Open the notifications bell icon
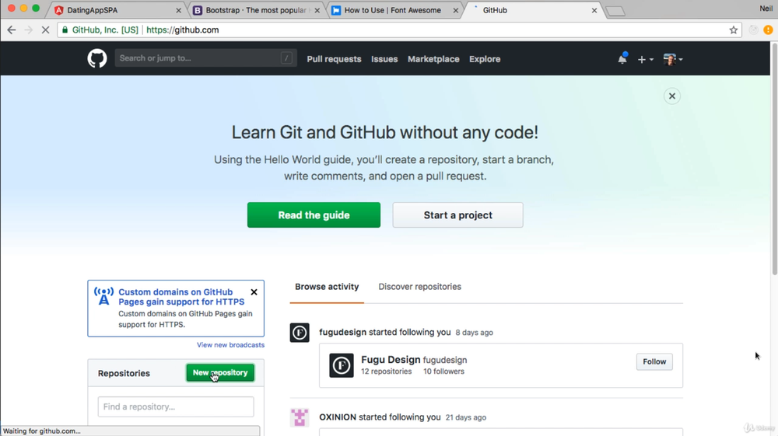Viewport: 778px width, 436px height. tap(622, 58)
